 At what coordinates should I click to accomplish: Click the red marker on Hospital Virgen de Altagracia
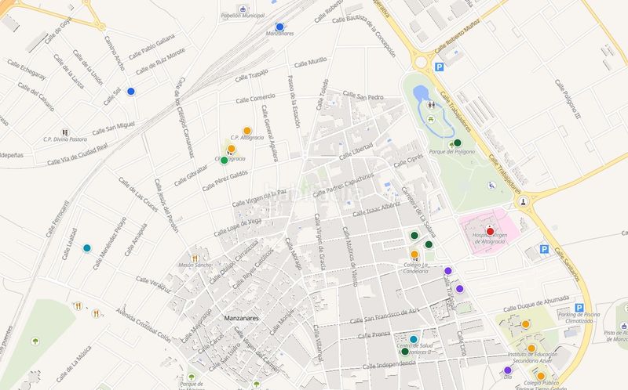tap(490, 231)
